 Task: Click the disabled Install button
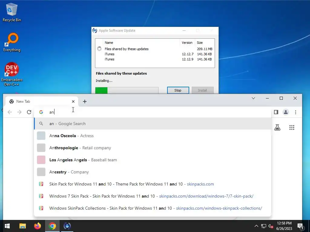(x=203, y=90)
